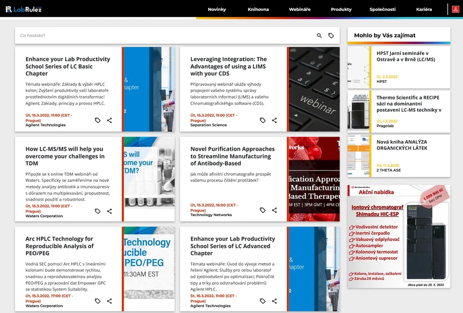Click the TDM vials thumbnail image
The width and height of the screenshot is (463, 313).
(x=149, y=179)
